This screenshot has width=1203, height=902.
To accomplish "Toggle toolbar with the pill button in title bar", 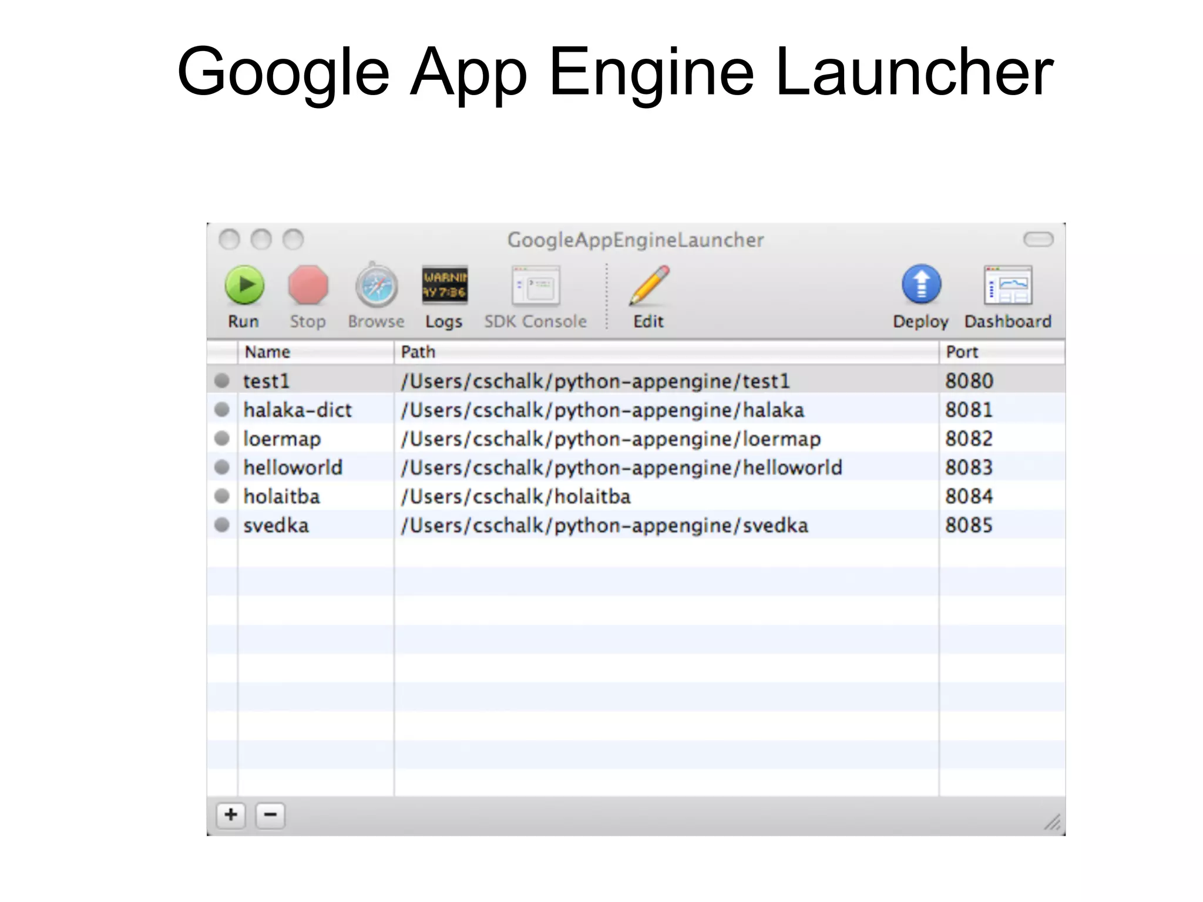I will pos(1038,239).
